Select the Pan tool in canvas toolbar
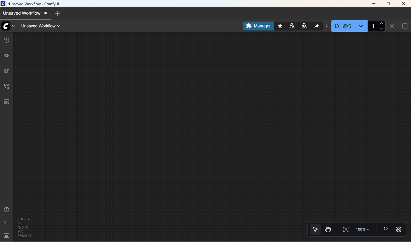 (328, 229)
